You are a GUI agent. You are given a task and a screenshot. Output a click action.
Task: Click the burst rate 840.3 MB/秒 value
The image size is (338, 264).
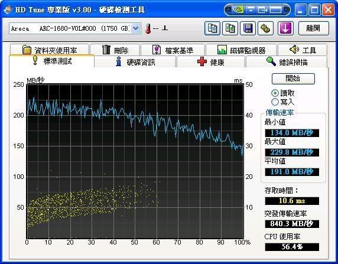(292, 224)
